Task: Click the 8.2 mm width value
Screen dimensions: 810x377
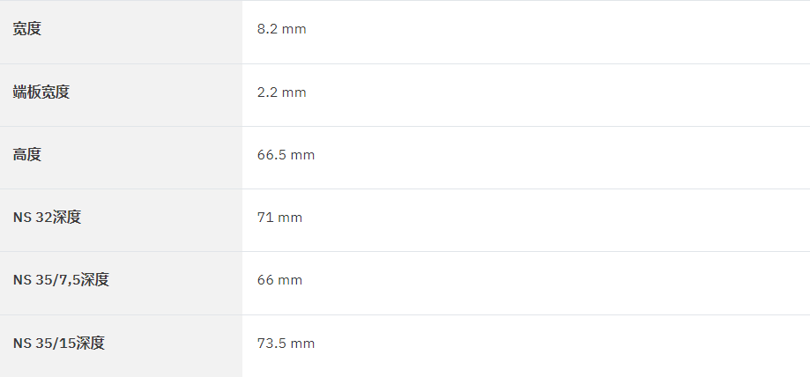Action: [281, 29]
